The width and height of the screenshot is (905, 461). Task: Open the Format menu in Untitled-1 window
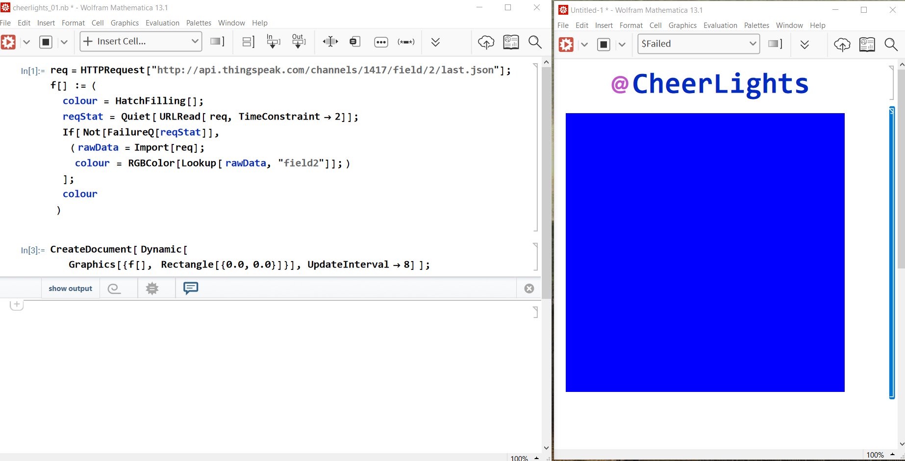631,25
